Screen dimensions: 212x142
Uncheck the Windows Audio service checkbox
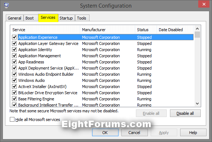[14, 80]
